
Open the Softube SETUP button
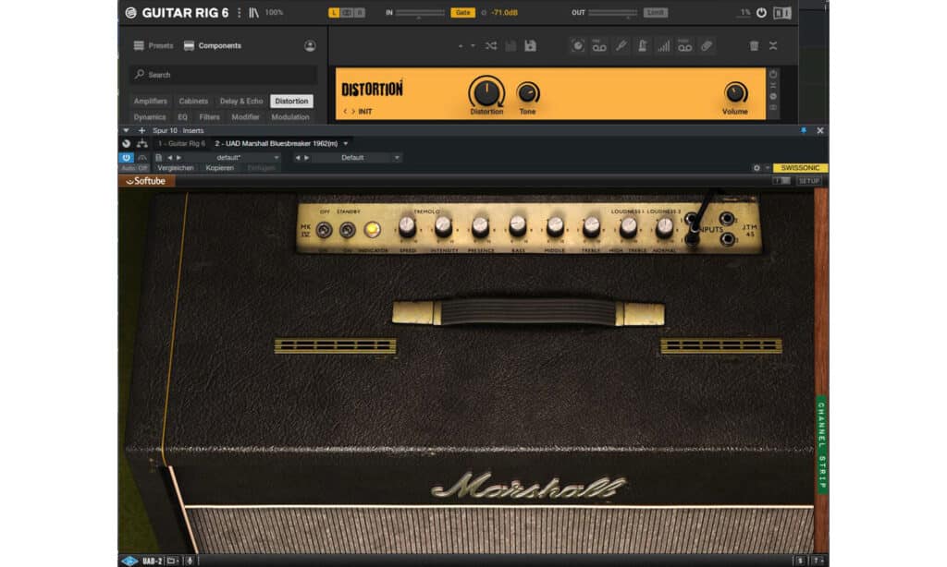(808, 181)
